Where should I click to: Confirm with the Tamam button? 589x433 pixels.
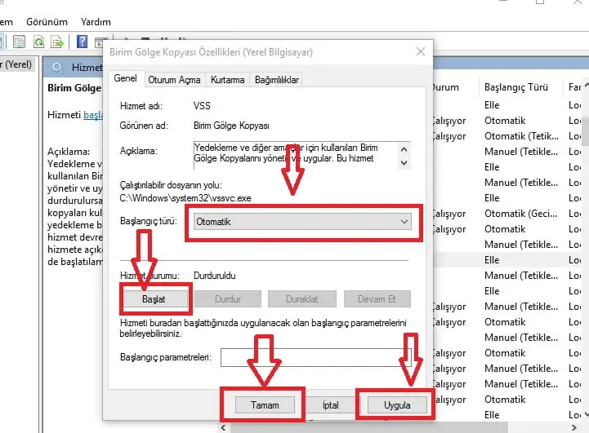pyautogui.click(x=265, y=405)
